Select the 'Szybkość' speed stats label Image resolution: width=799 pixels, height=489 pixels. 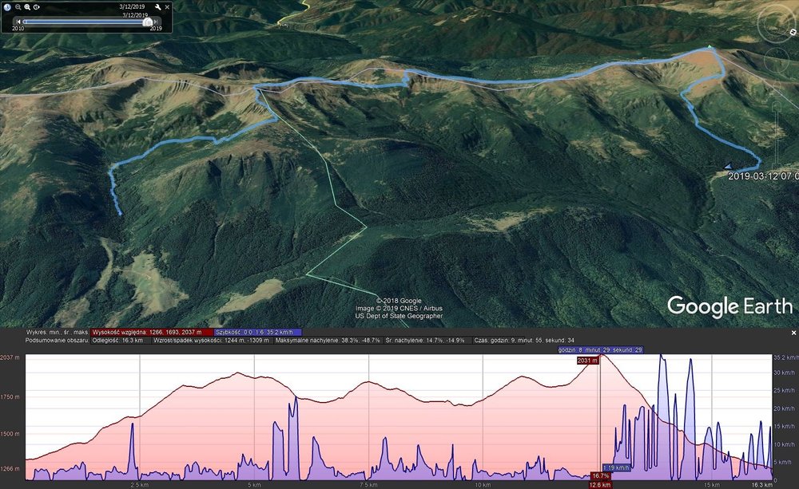257,333
